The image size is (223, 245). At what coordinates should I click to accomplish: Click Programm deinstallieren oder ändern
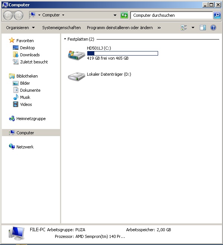tap(120, 28)
